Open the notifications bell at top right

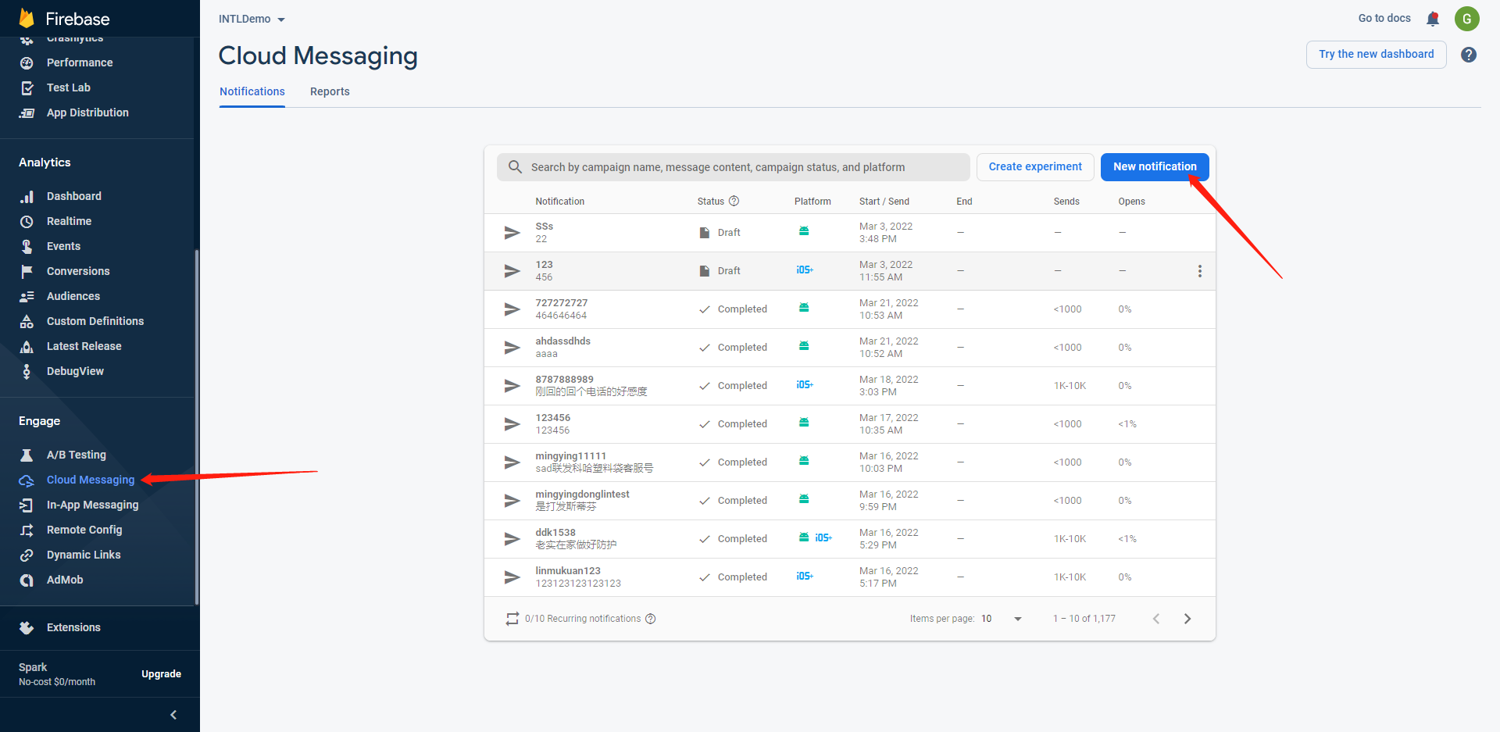pos(1433,19)
